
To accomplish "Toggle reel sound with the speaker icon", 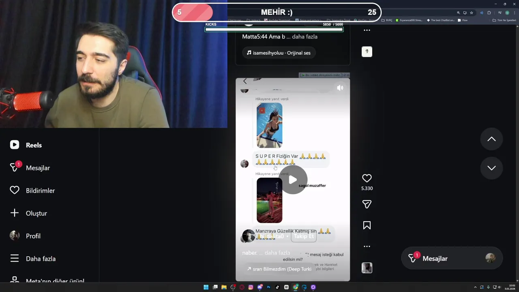I will tap(340, 88).
